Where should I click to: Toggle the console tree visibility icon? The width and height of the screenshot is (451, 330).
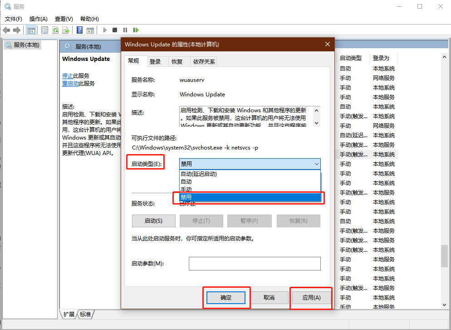coord(31,30)
